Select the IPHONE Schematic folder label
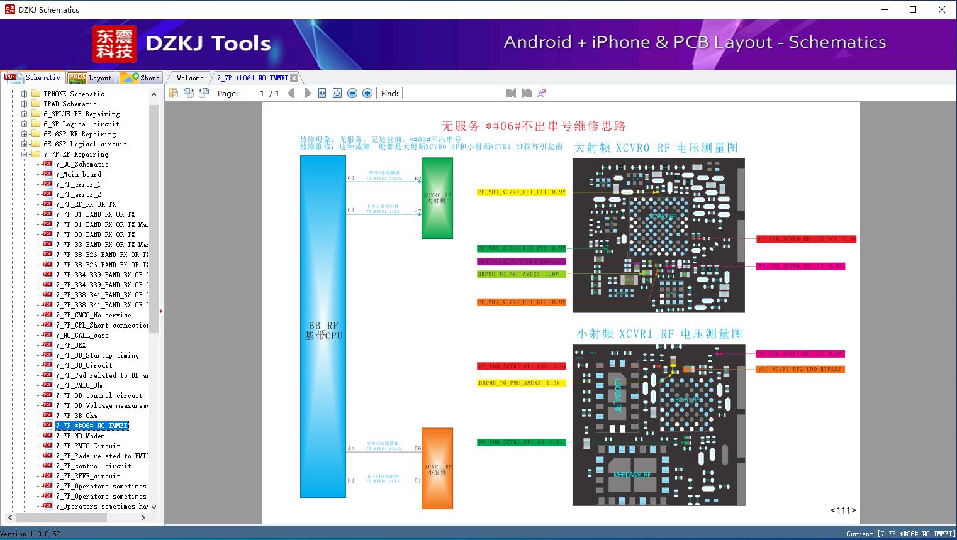Viewport: 957px width, 540px height. [x=74, y=94]
